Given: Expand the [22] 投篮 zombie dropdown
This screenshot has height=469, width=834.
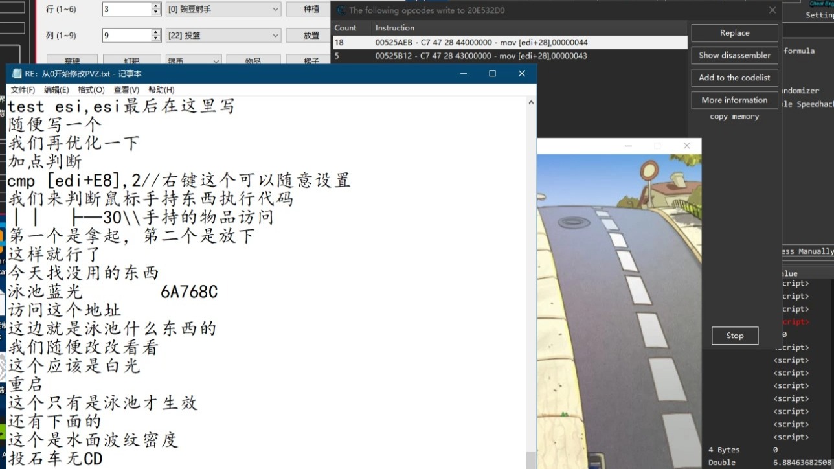Looking at the screenshot, I should (x=223, y=36).
